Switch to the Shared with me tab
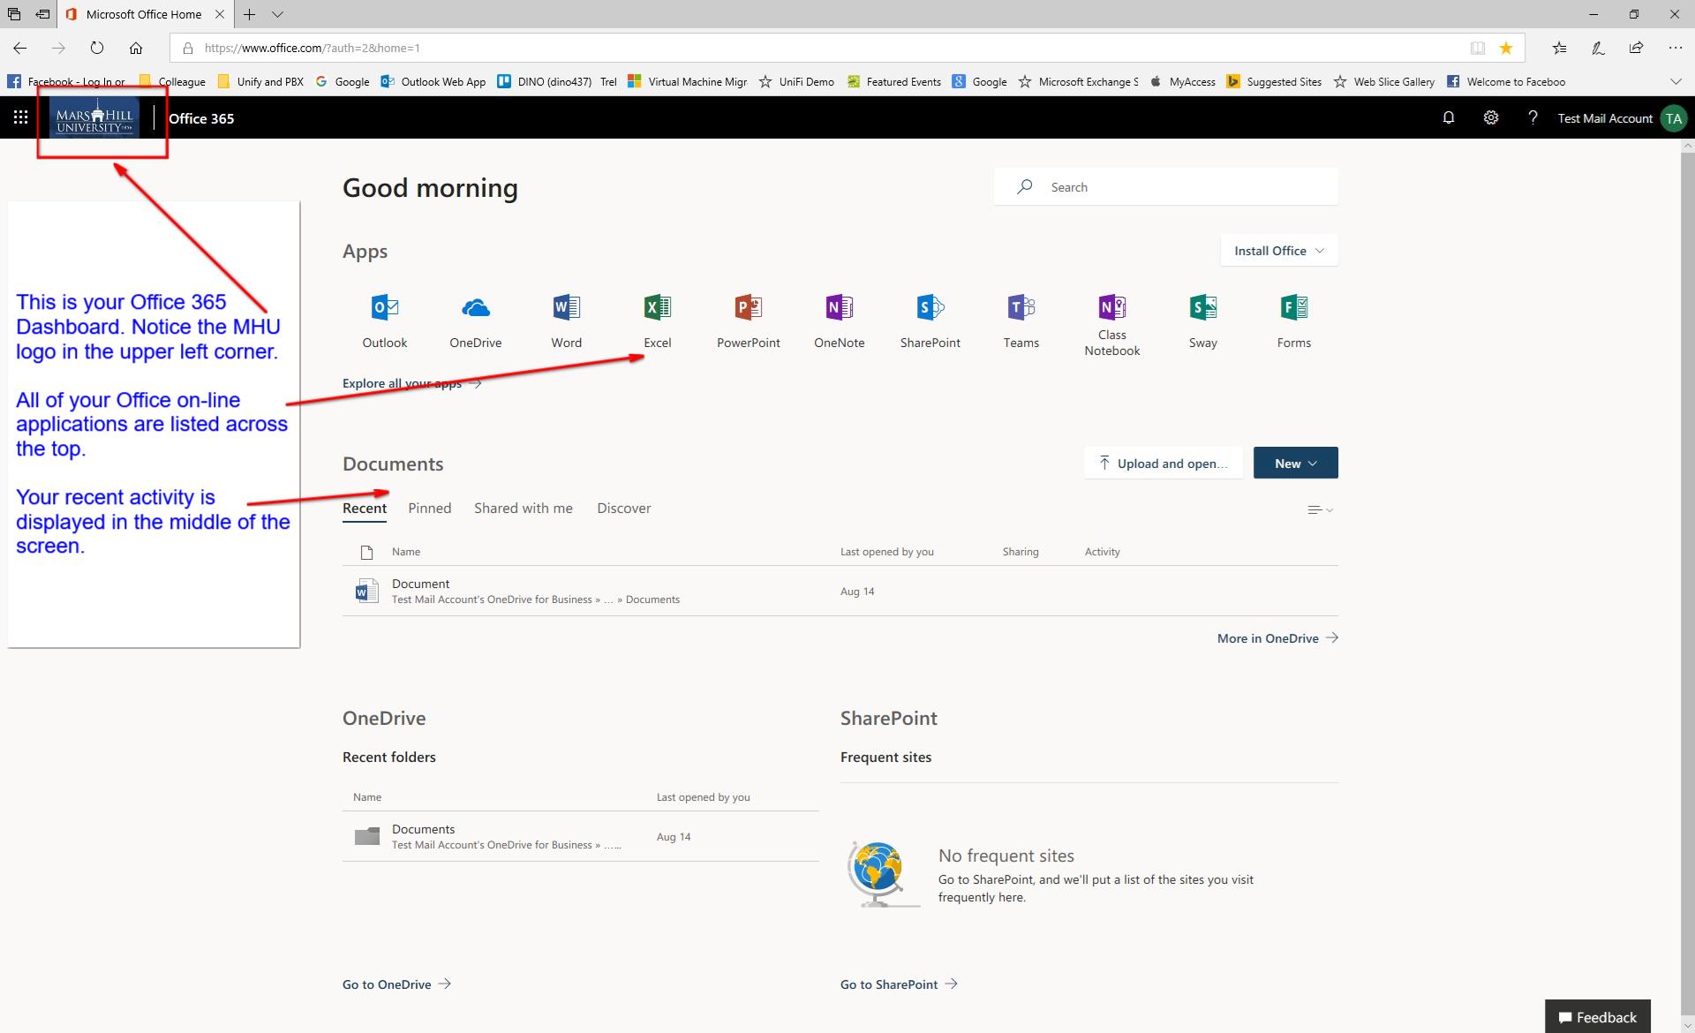 point(523,508)
